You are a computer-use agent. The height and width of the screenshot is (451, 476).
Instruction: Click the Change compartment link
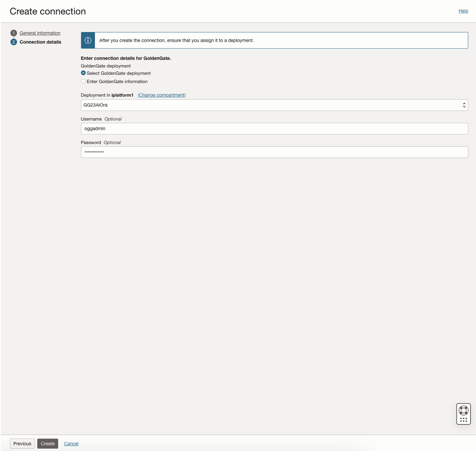162,95
